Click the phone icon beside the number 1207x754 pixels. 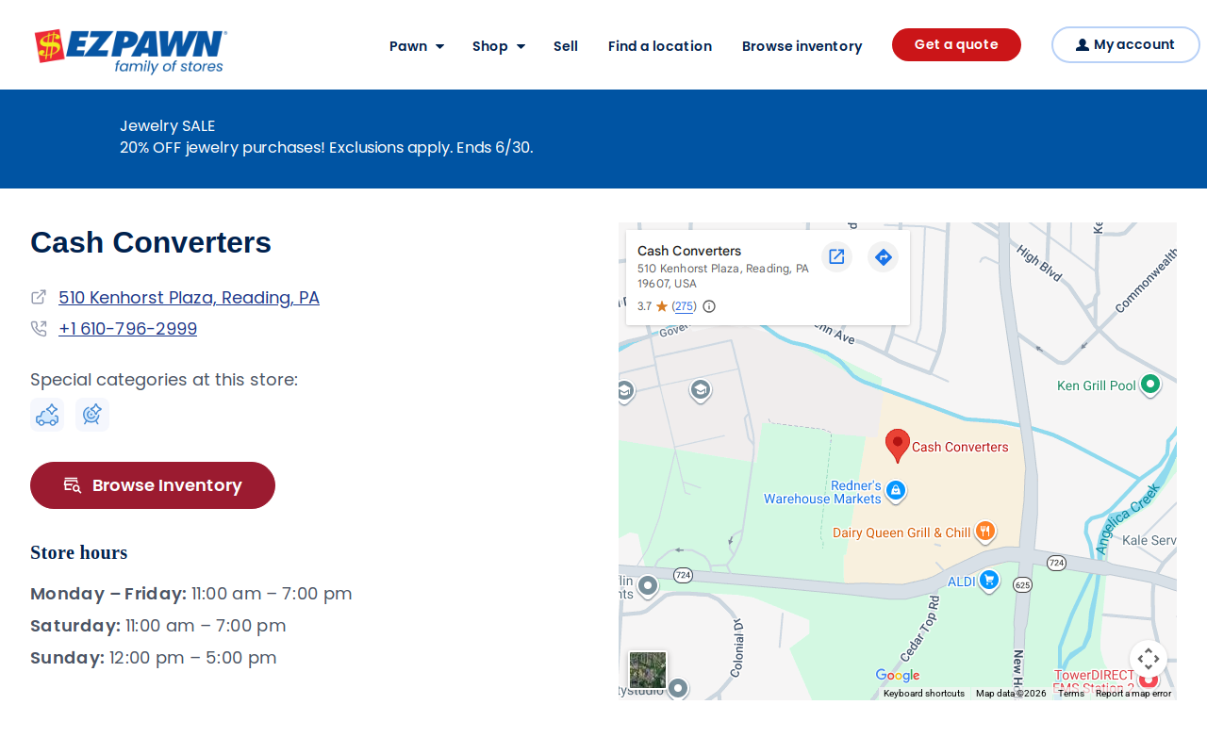click(39, 329)
